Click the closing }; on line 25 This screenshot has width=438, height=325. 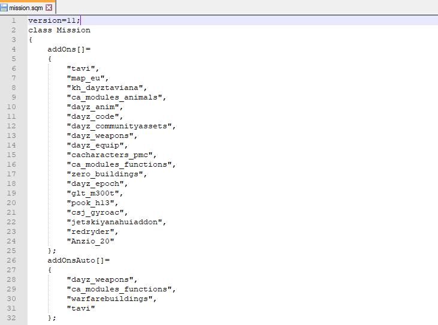coord(52,251)
